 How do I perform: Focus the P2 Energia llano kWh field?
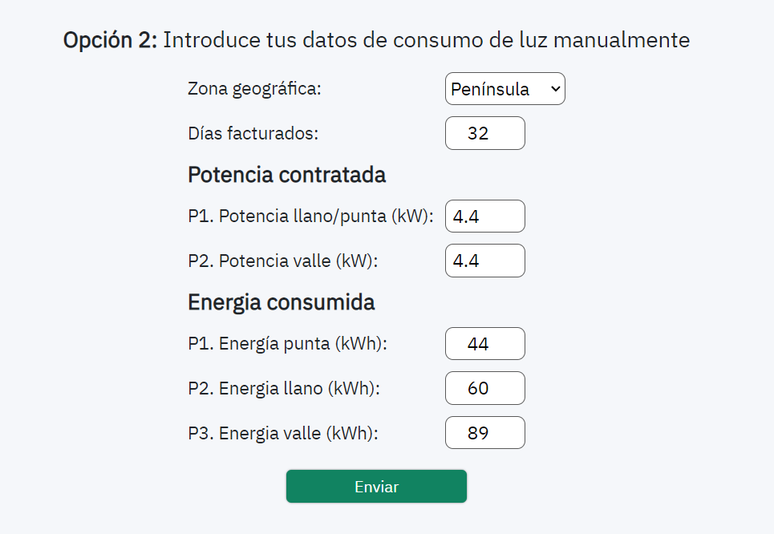484,388
